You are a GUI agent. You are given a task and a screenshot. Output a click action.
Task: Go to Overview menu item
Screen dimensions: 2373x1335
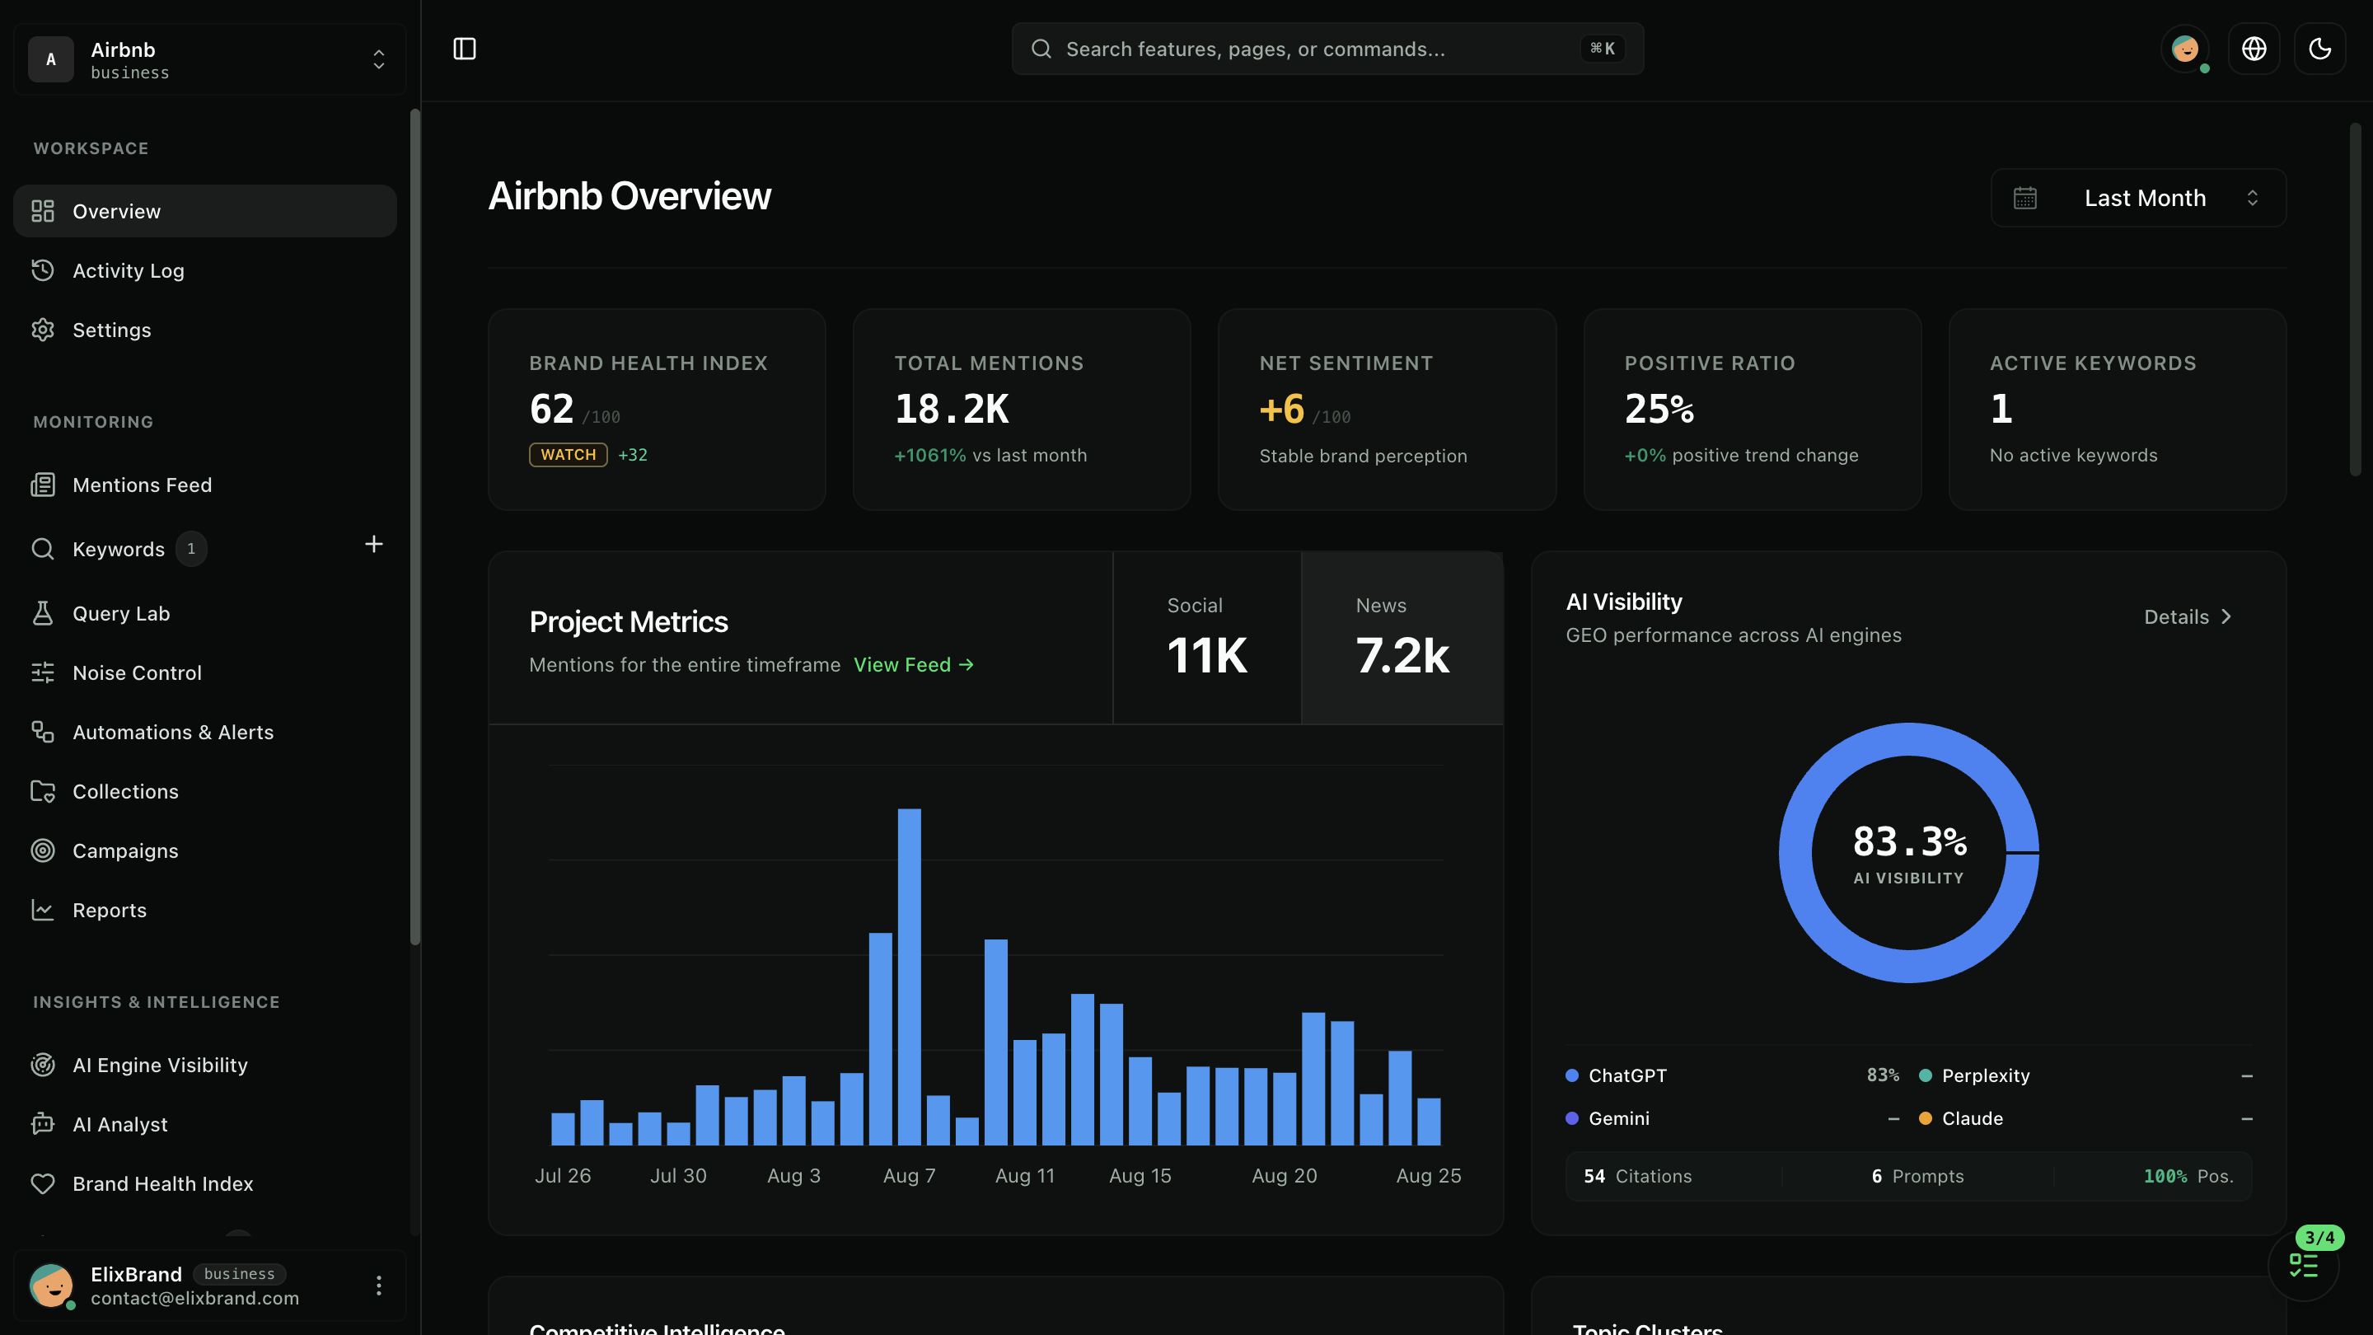tap(204, 211)
